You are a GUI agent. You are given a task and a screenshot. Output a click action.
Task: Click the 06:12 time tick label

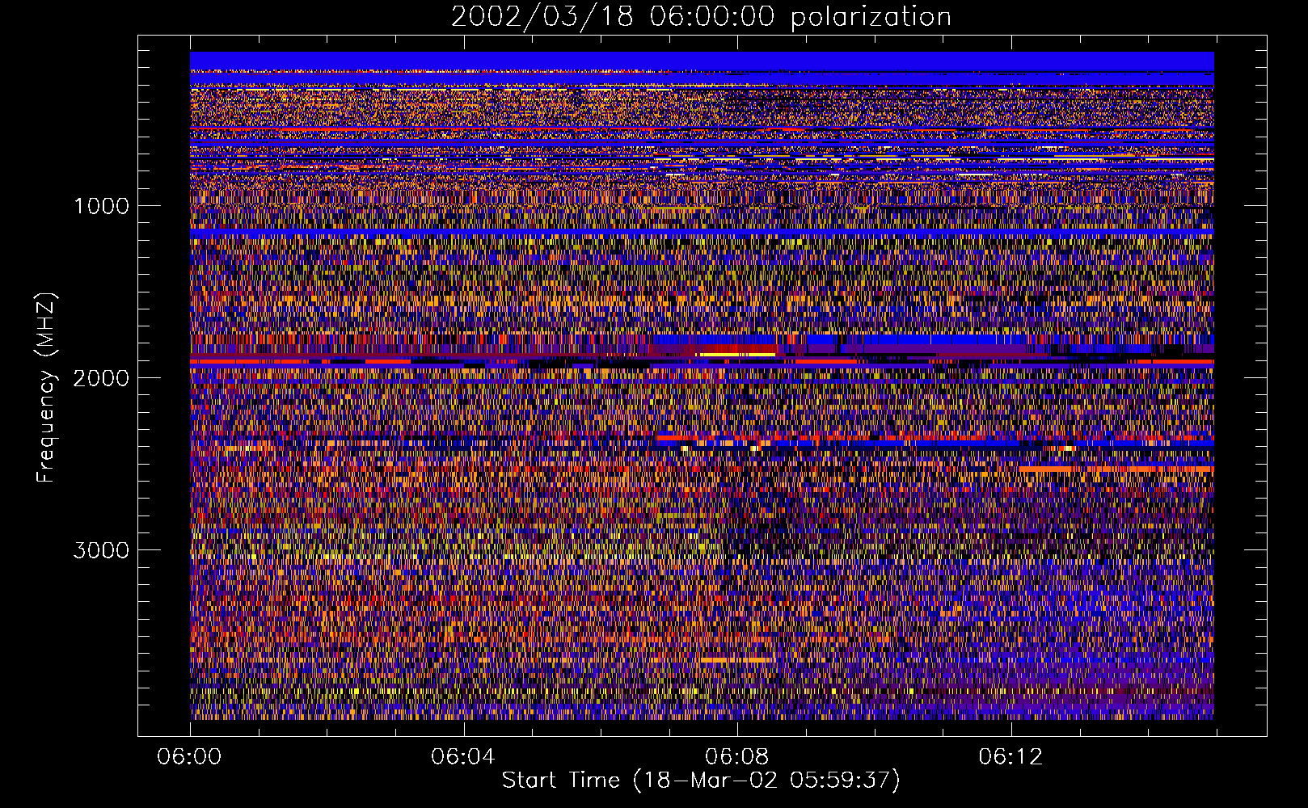tap(1011, 757)
